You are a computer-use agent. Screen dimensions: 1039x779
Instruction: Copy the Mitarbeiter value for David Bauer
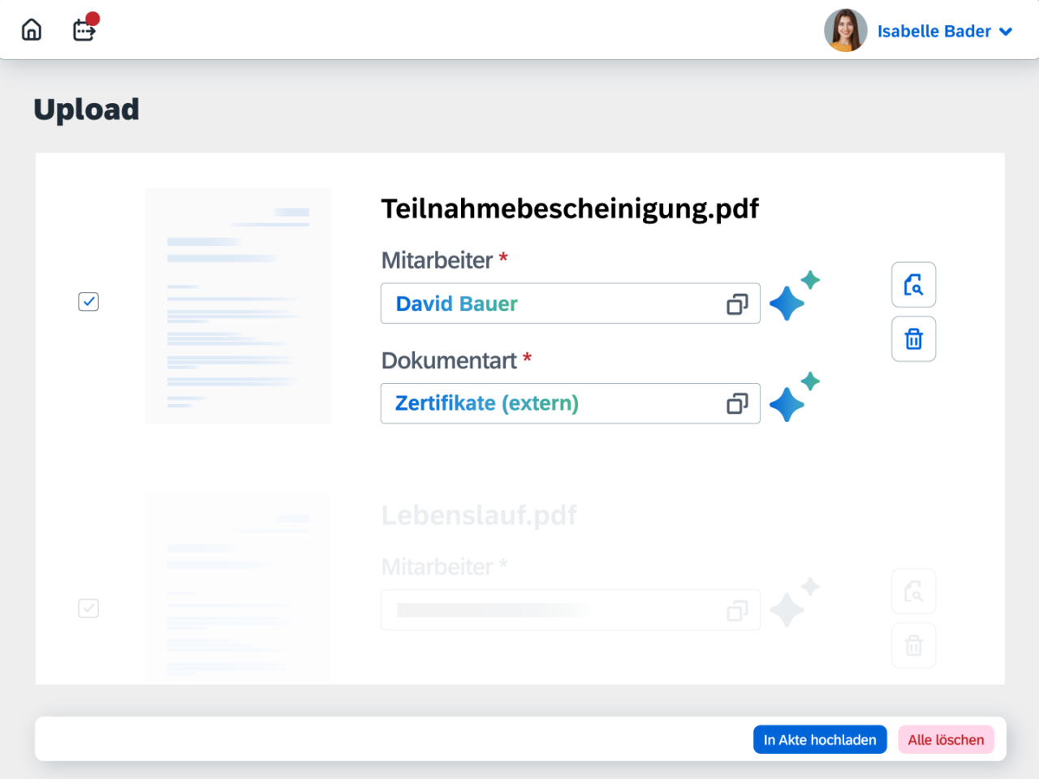coord(737,303)
